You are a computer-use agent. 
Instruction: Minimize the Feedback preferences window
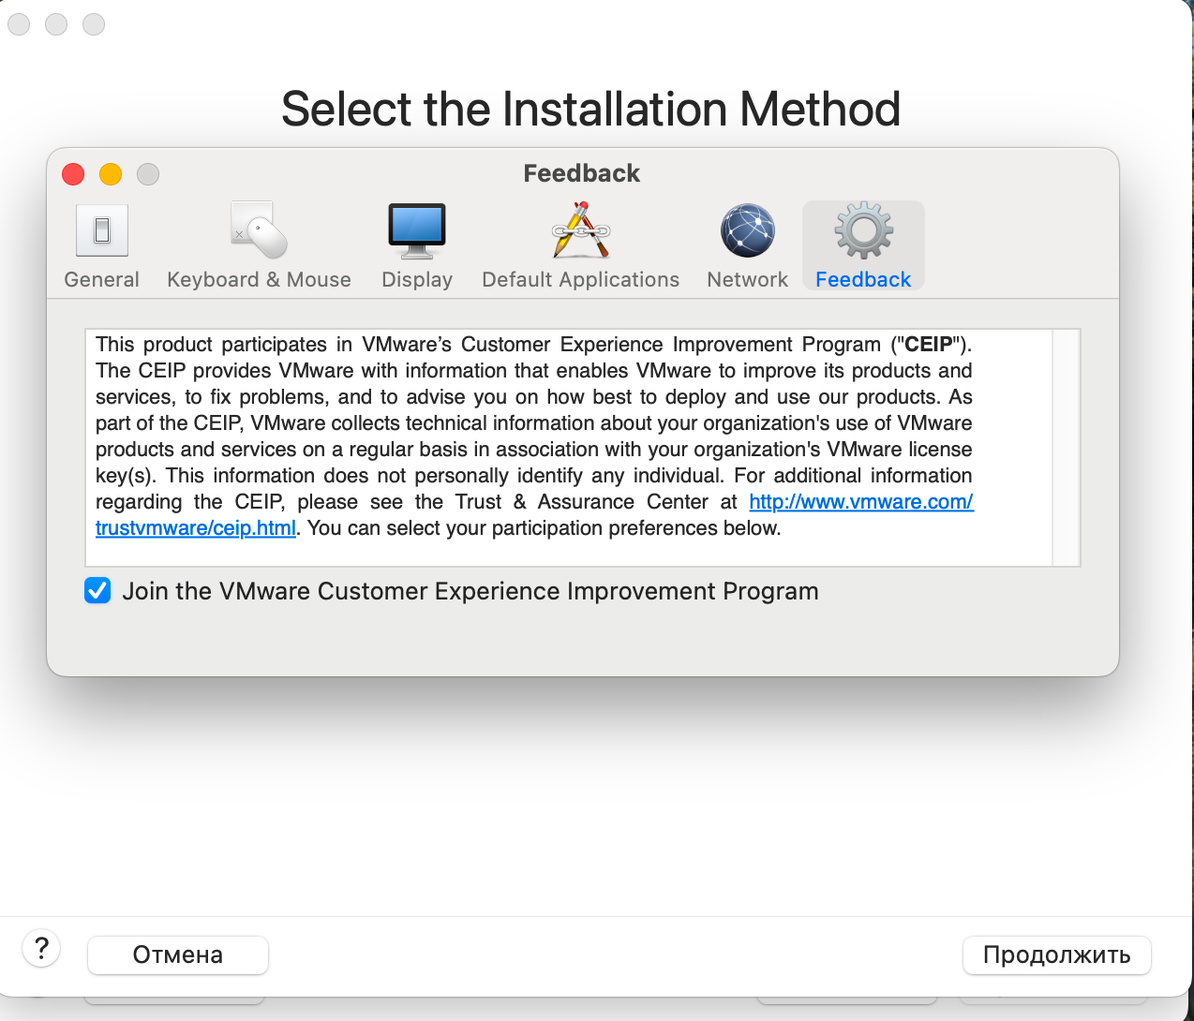click(x=111, y=174)
